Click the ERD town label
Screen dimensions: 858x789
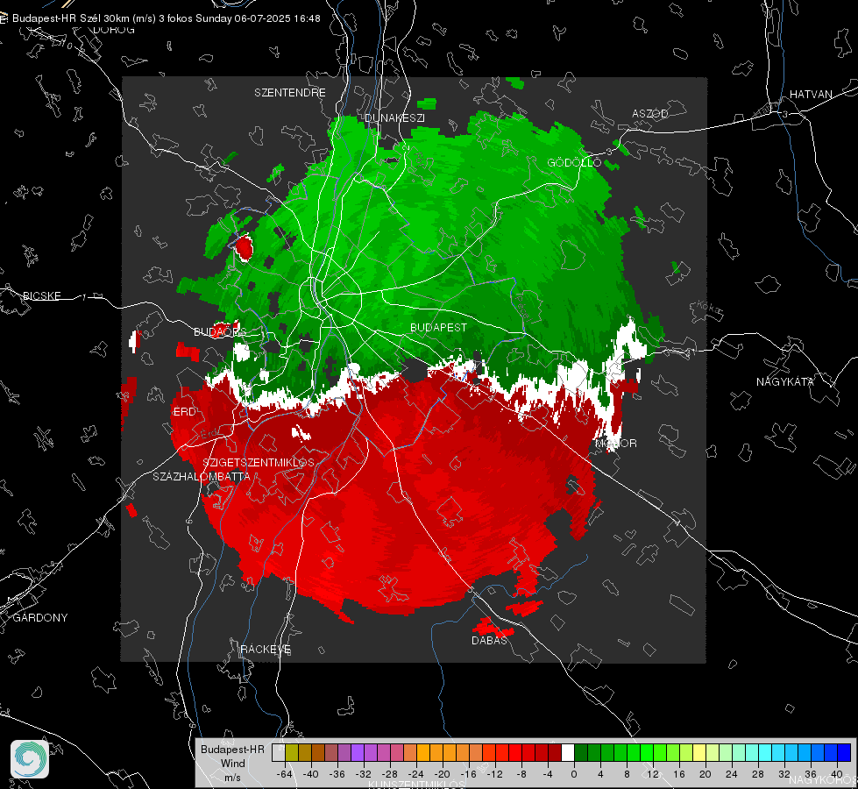(x=184, y=412)
